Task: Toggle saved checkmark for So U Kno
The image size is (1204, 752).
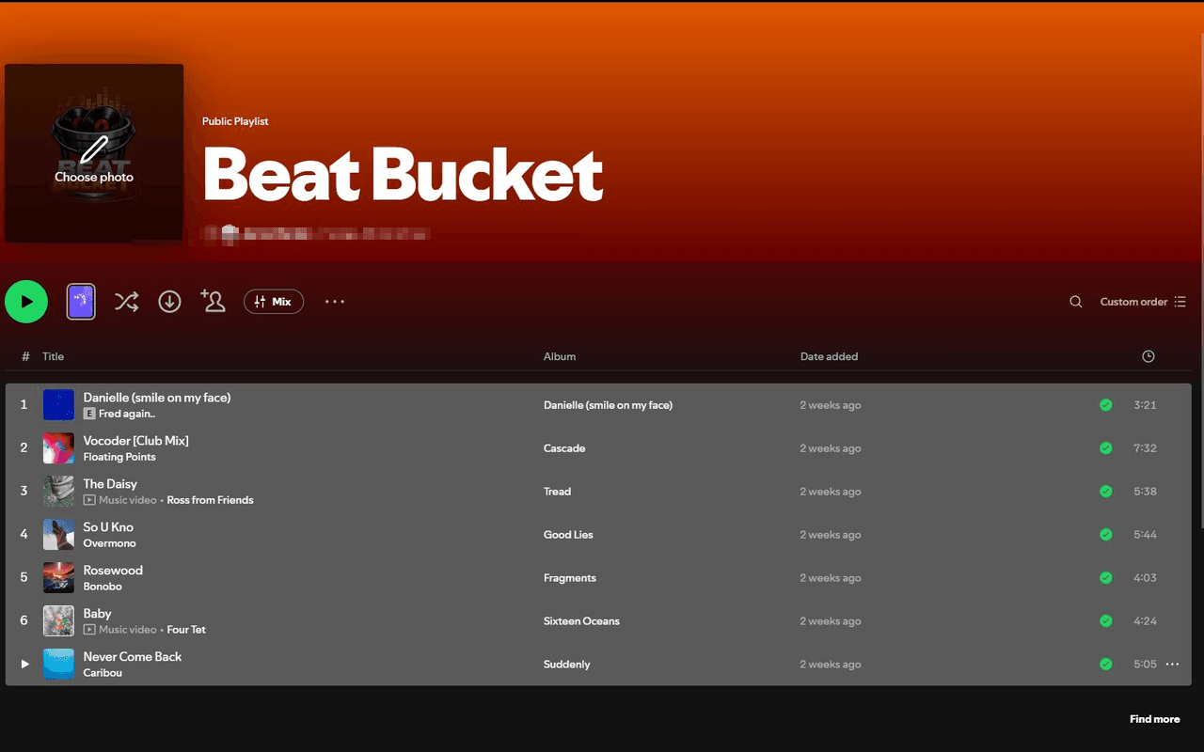Action: [x=1106, y=535]
